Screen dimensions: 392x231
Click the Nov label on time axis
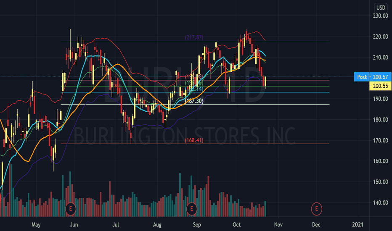coord(278,225)
